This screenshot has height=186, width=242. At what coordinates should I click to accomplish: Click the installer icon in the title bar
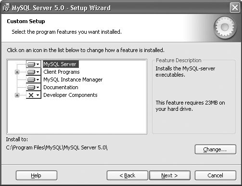pos(6,8)
